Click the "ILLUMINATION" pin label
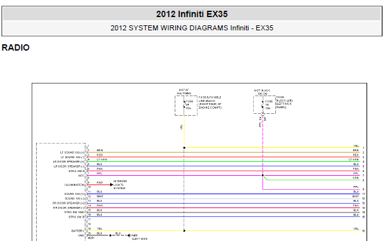Image resolution: width=383 pixels, height=241 pixels. [x=74, y=185]
